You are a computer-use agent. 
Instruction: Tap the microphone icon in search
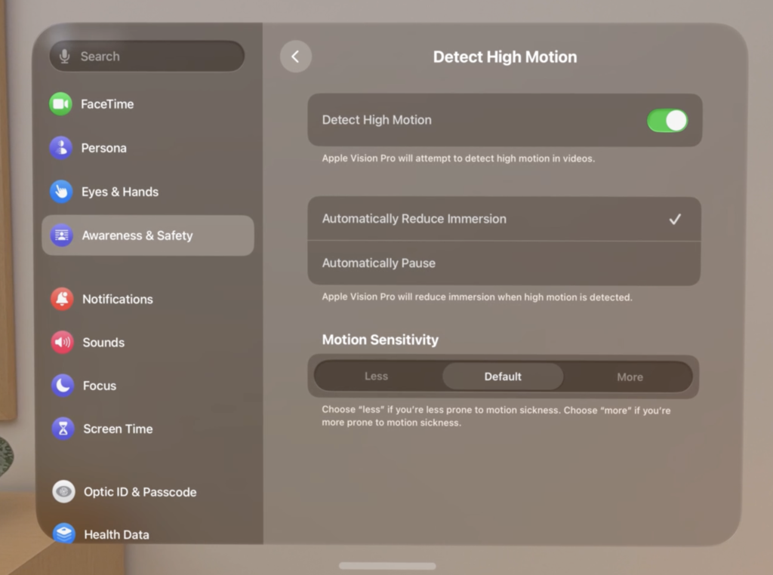[x=65, y=57]
